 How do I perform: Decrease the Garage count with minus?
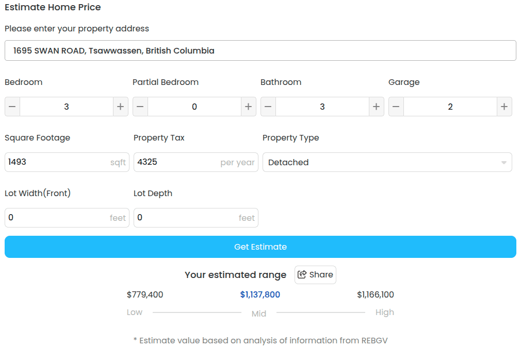[396, 107]
